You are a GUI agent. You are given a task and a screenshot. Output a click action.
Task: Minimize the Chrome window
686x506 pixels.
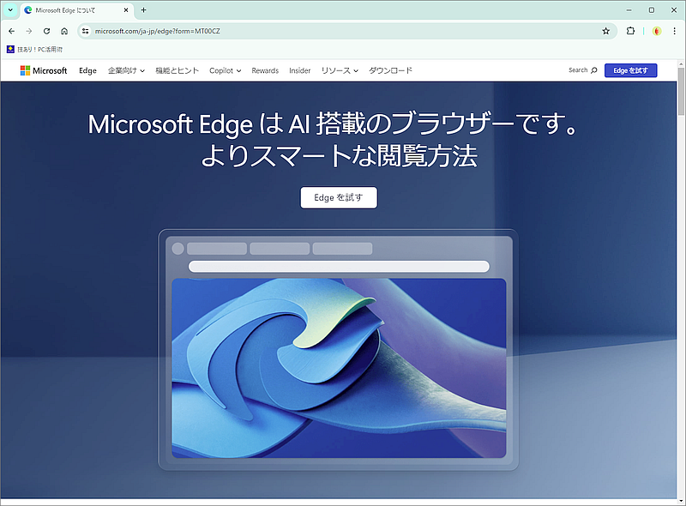click(629, 10)
